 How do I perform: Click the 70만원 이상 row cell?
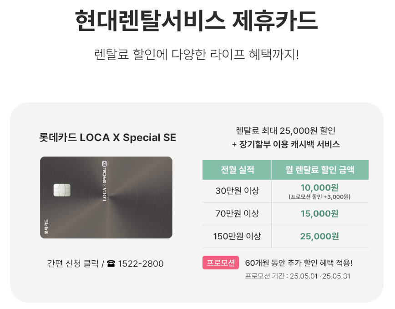coord(237,213)
